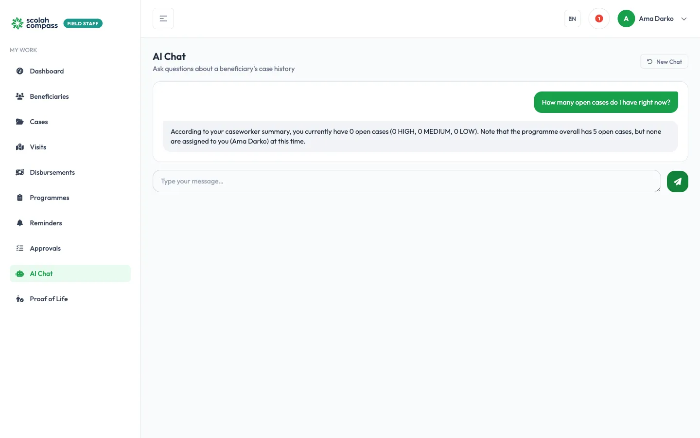Send message with paper plane button

[x=678, y=182]
